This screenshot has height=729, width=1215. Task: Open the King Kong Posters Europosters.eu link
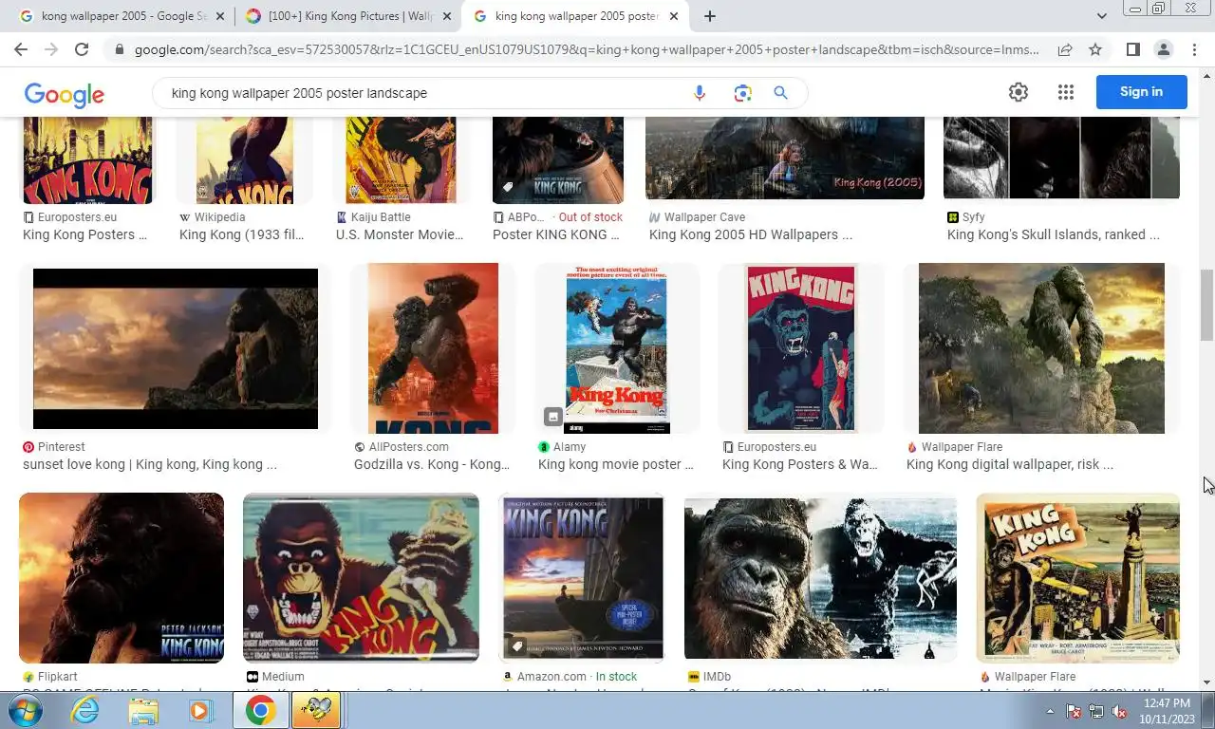(84, 234)
